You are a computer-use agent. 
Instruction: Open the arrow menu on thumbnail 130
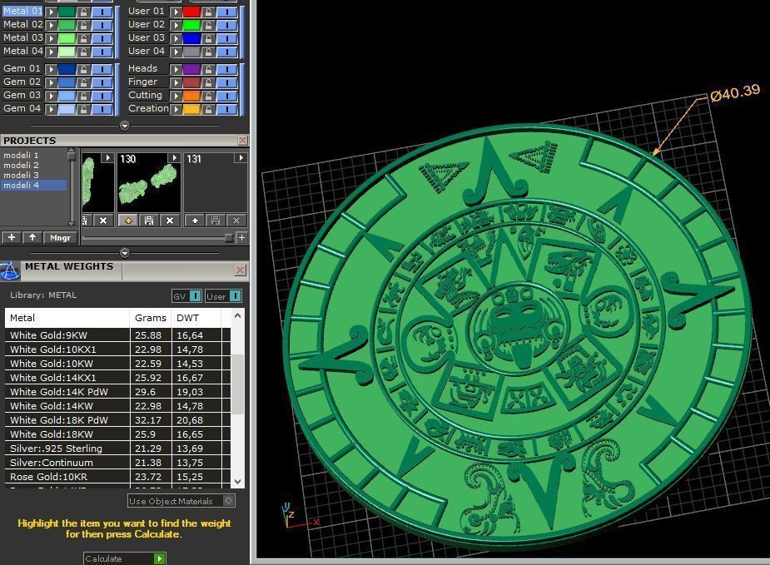click(x=174, y=158)
